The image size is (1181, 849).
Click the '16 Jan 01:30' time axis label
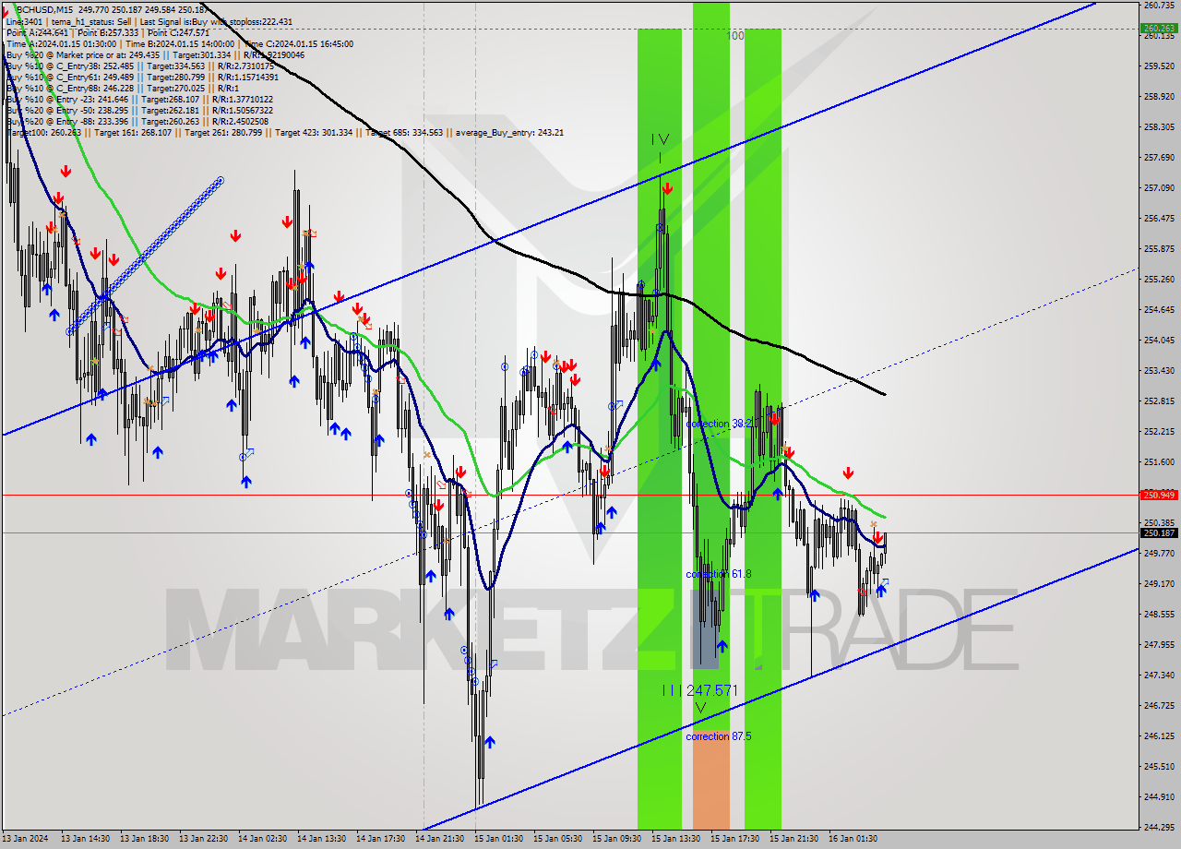(853, 839)
